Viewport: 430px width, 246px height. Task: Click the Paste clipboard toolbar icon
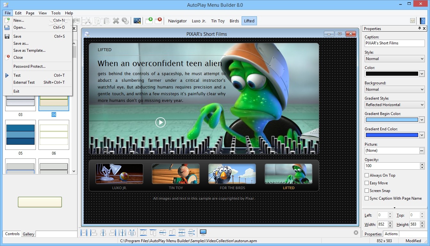pos(107,21)
